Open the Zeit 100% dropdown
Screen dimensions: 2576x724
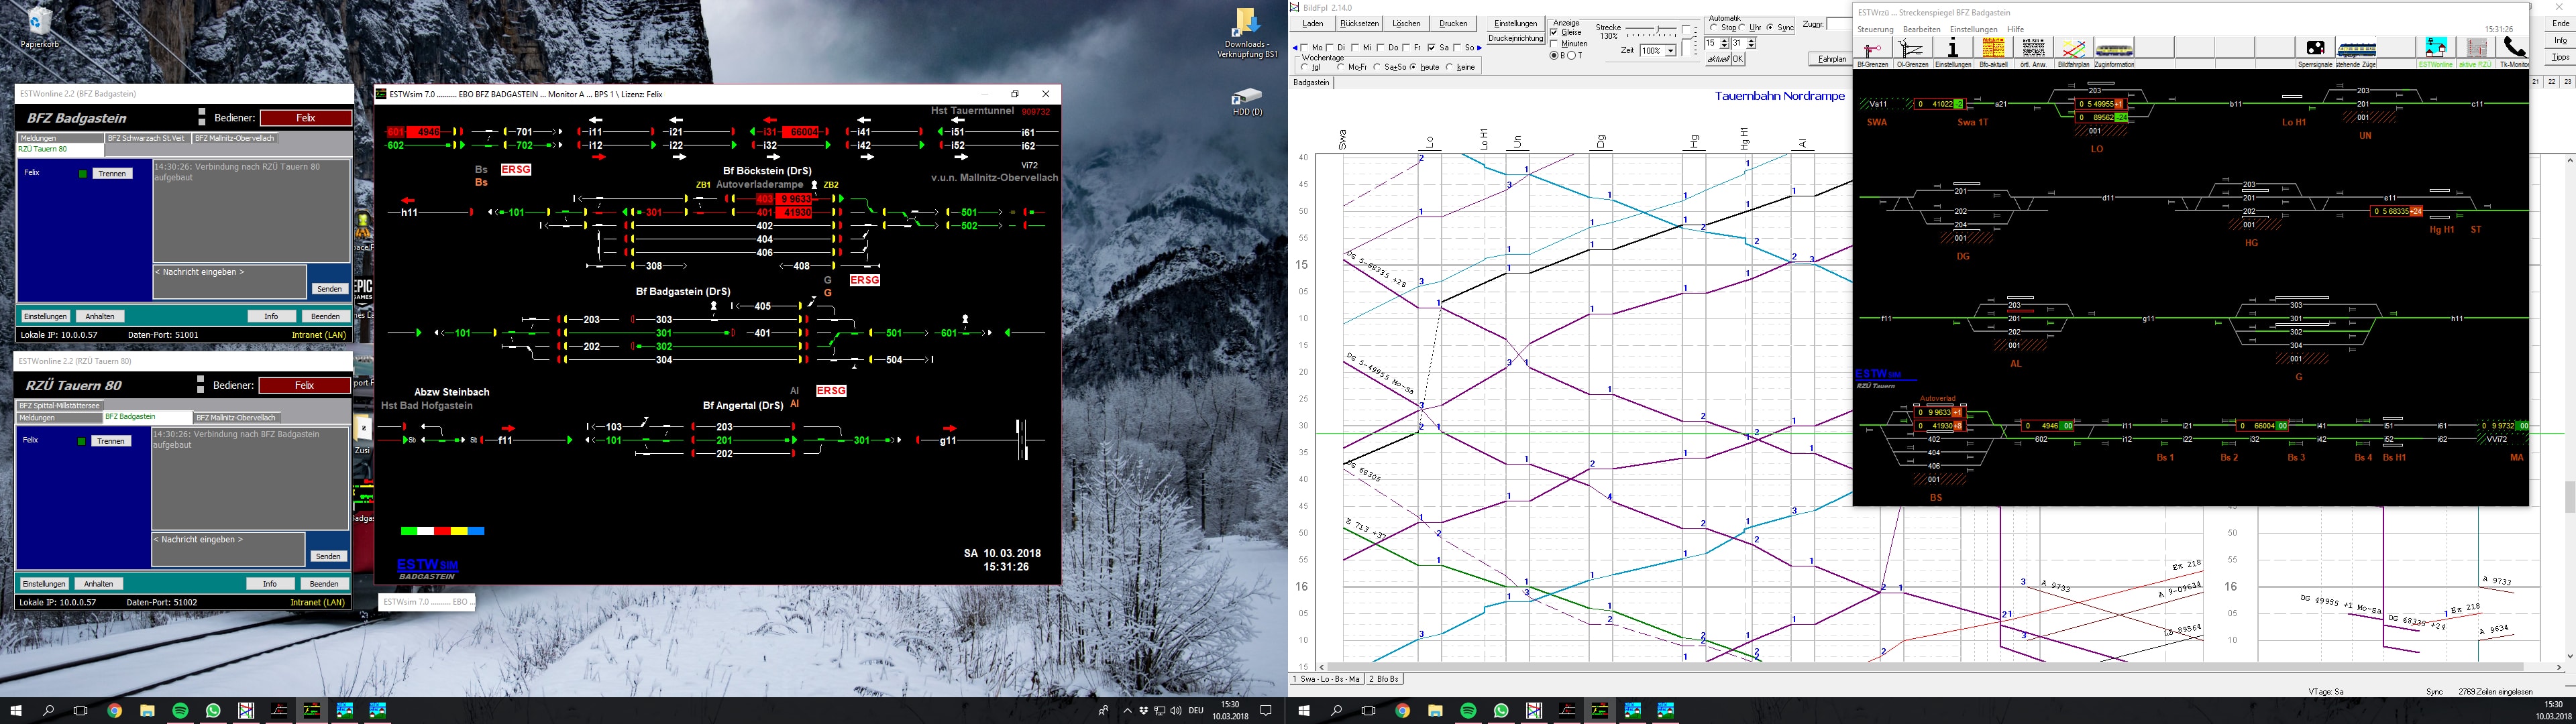coord(1671,51)
